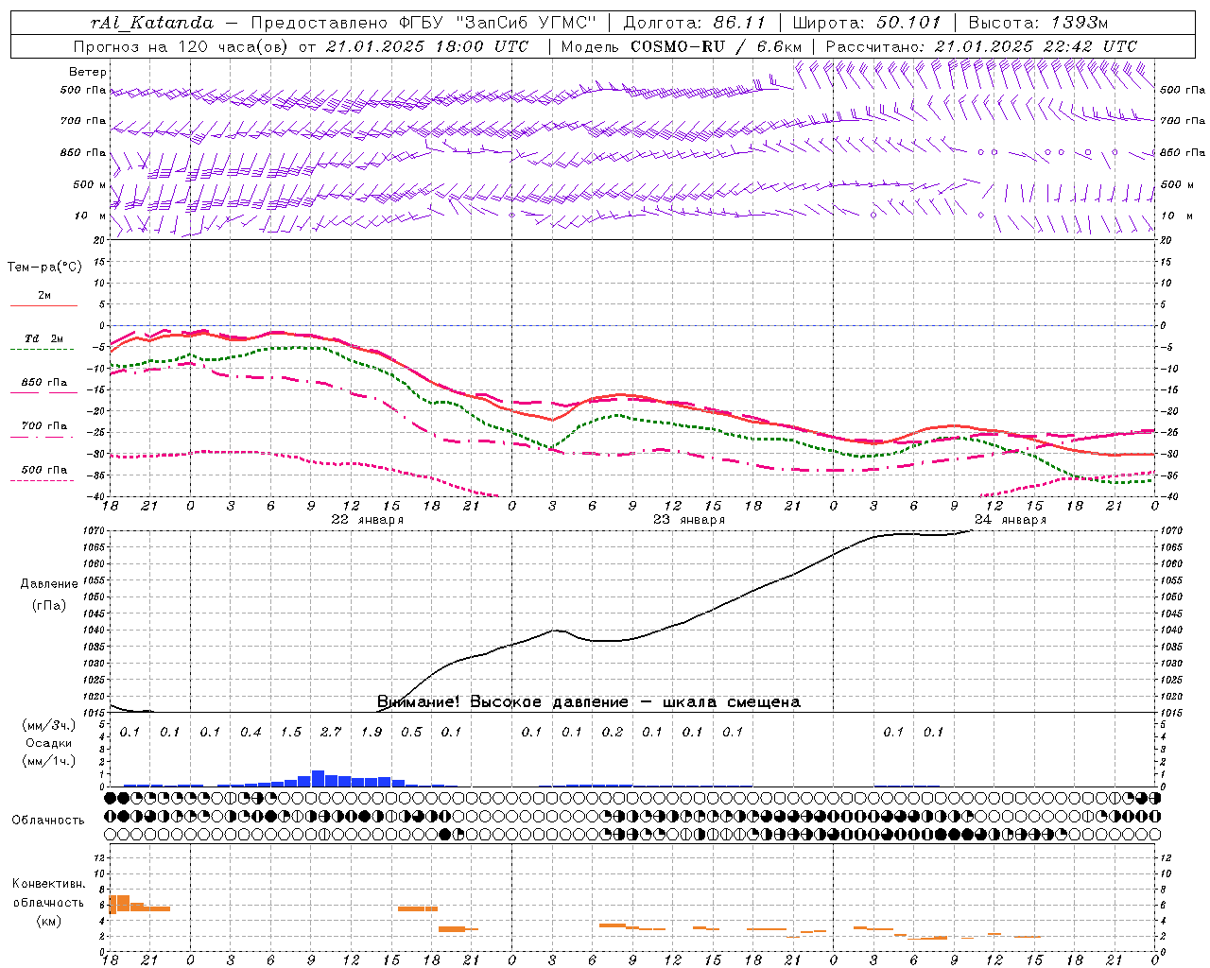This screenshot has height=968, width=1210.
Task: Click the 0.2 precipitation value
Action: 613,732
